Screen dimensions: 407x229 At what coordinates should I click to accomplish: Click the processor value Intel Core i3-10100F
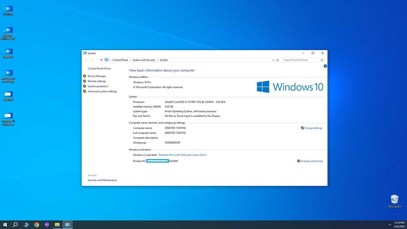[195, 102]
